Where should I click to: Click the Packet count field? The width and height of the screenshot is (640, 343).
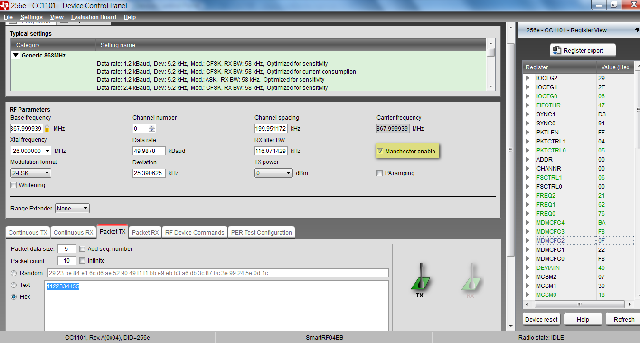pyautogui.click(x=67, y=261)
